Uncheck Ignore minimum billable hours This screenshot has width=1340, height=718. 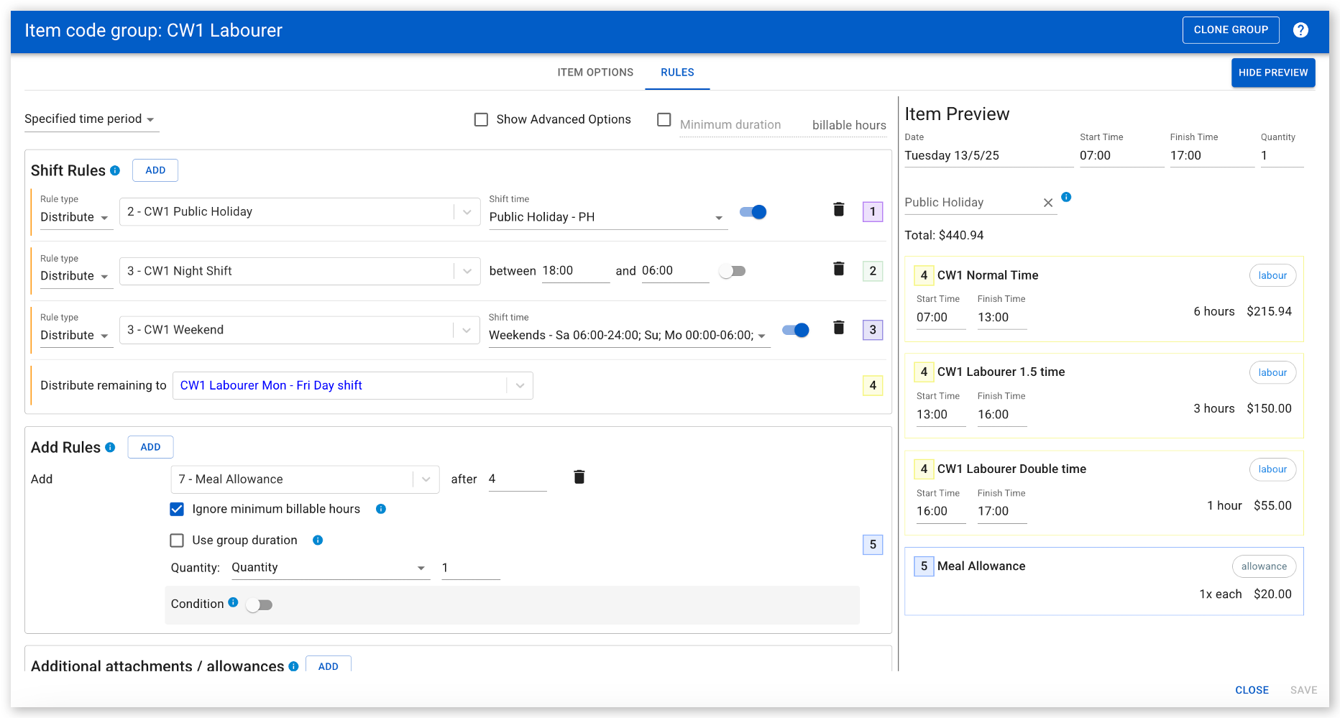pos(177,509)
